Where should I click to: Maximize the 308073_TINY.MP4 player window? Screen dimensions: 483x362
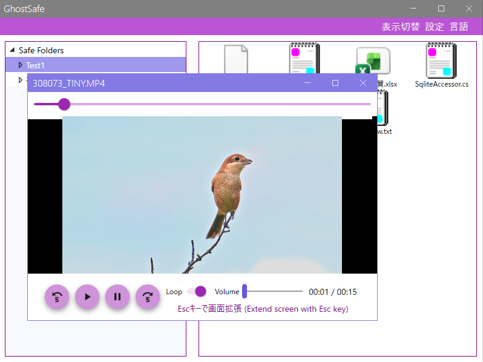[x=335, y=83]
